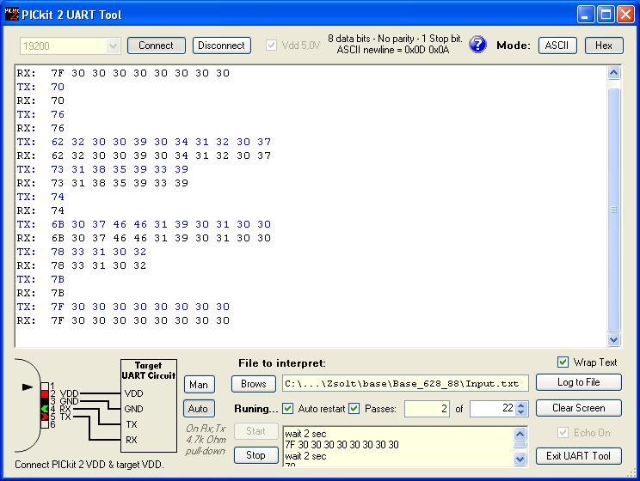Screen dimensions: 640x481
Task: Select the Auto mode button
Action: click(199, 409)
